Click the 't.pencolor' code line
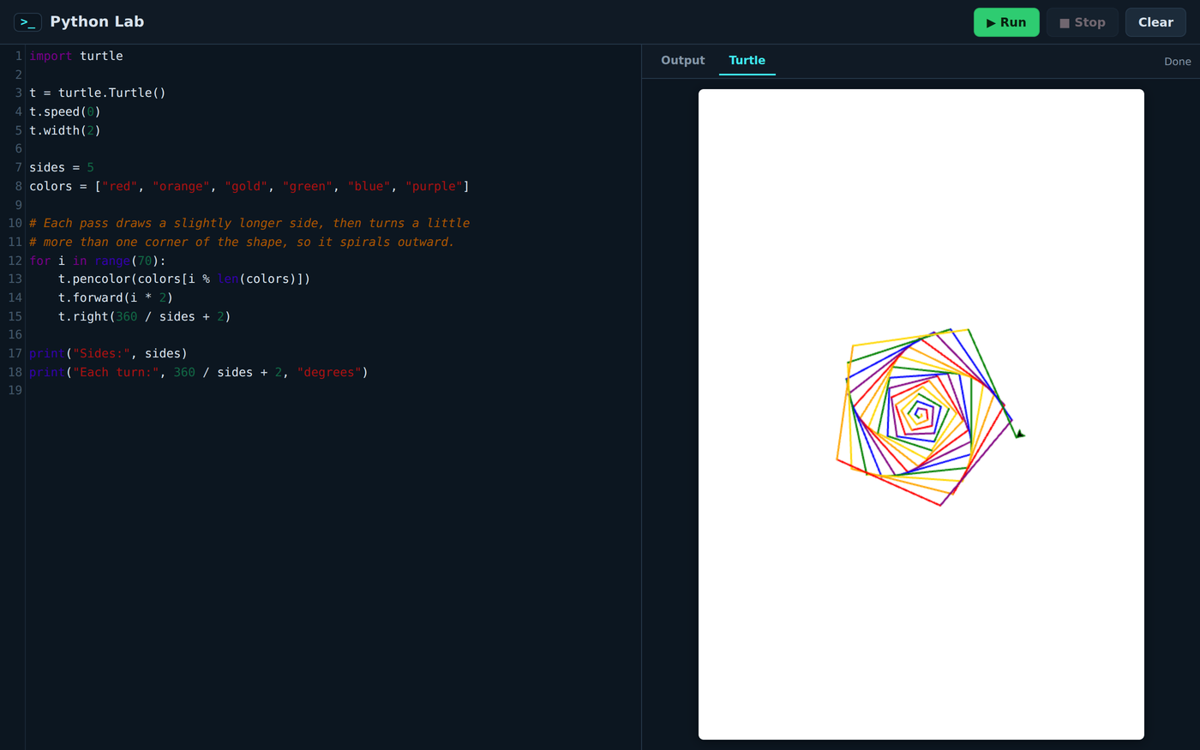 pos(184,279)
